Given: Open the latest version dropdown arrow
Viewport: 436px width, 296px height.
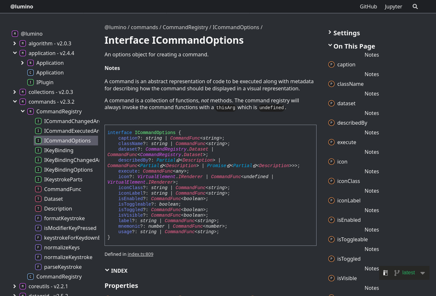Looking at the screenshot, I should click(x=423, y=273).
